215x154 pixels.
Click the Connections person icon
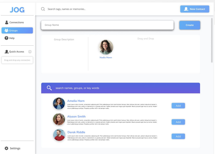tap(7, 22)
